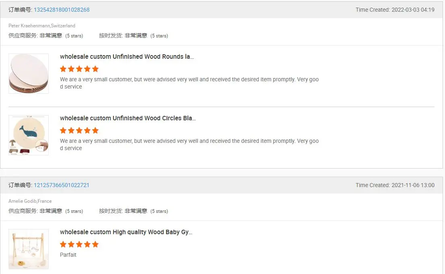Open order number 132542818001028268 link
The width and height of the screenshot is (445, 274).
(62, 10)
